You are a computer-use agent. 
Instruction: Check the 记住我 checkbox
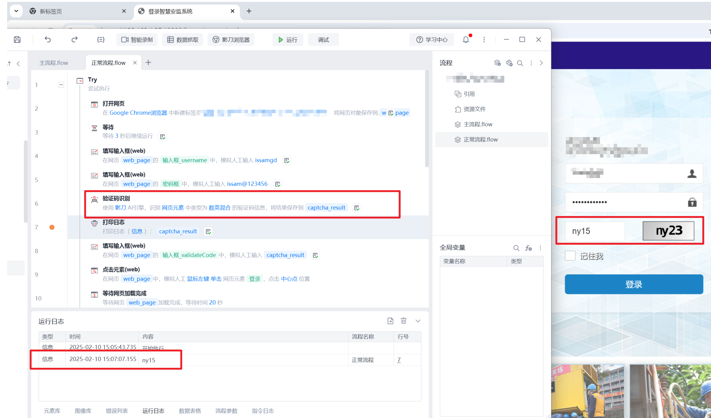570,256
